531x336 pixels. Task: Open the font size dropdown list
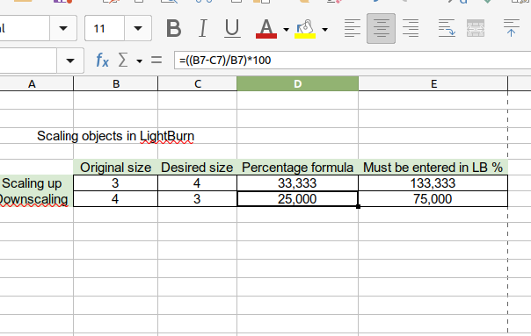[x=138, y=28]
